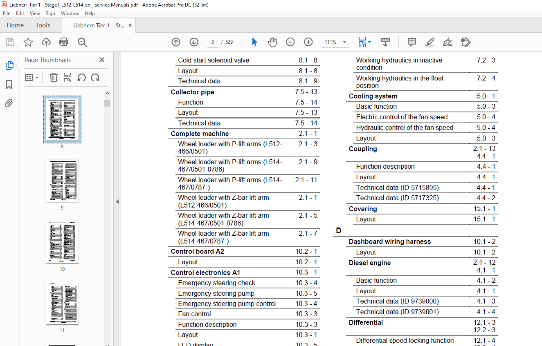Open the Attachments paperclip icon
Screen dimensions: 542x346
[9, 103]
